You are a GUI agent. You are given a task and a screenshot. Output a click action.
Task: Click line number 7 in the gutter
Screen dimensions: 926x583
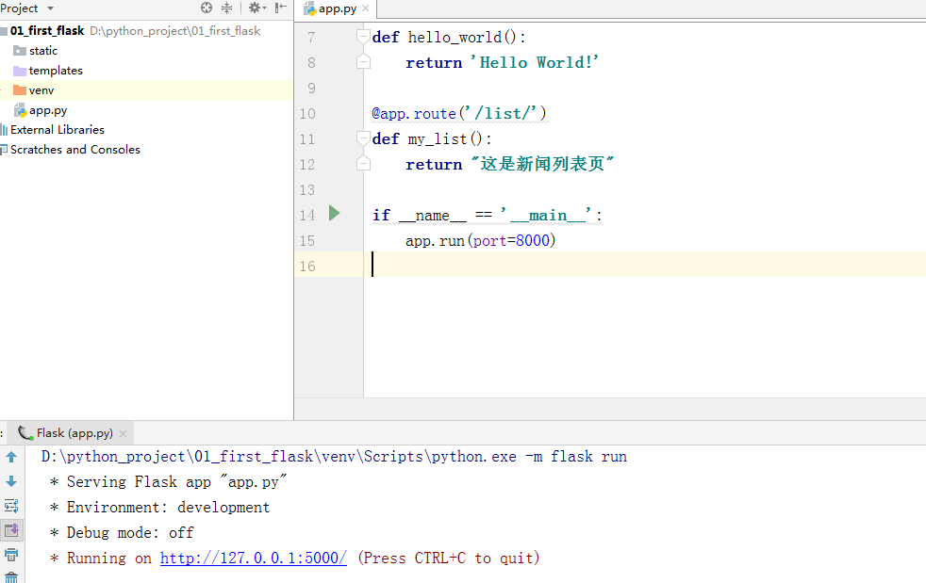pyautogui.click(x=311, y=38)
